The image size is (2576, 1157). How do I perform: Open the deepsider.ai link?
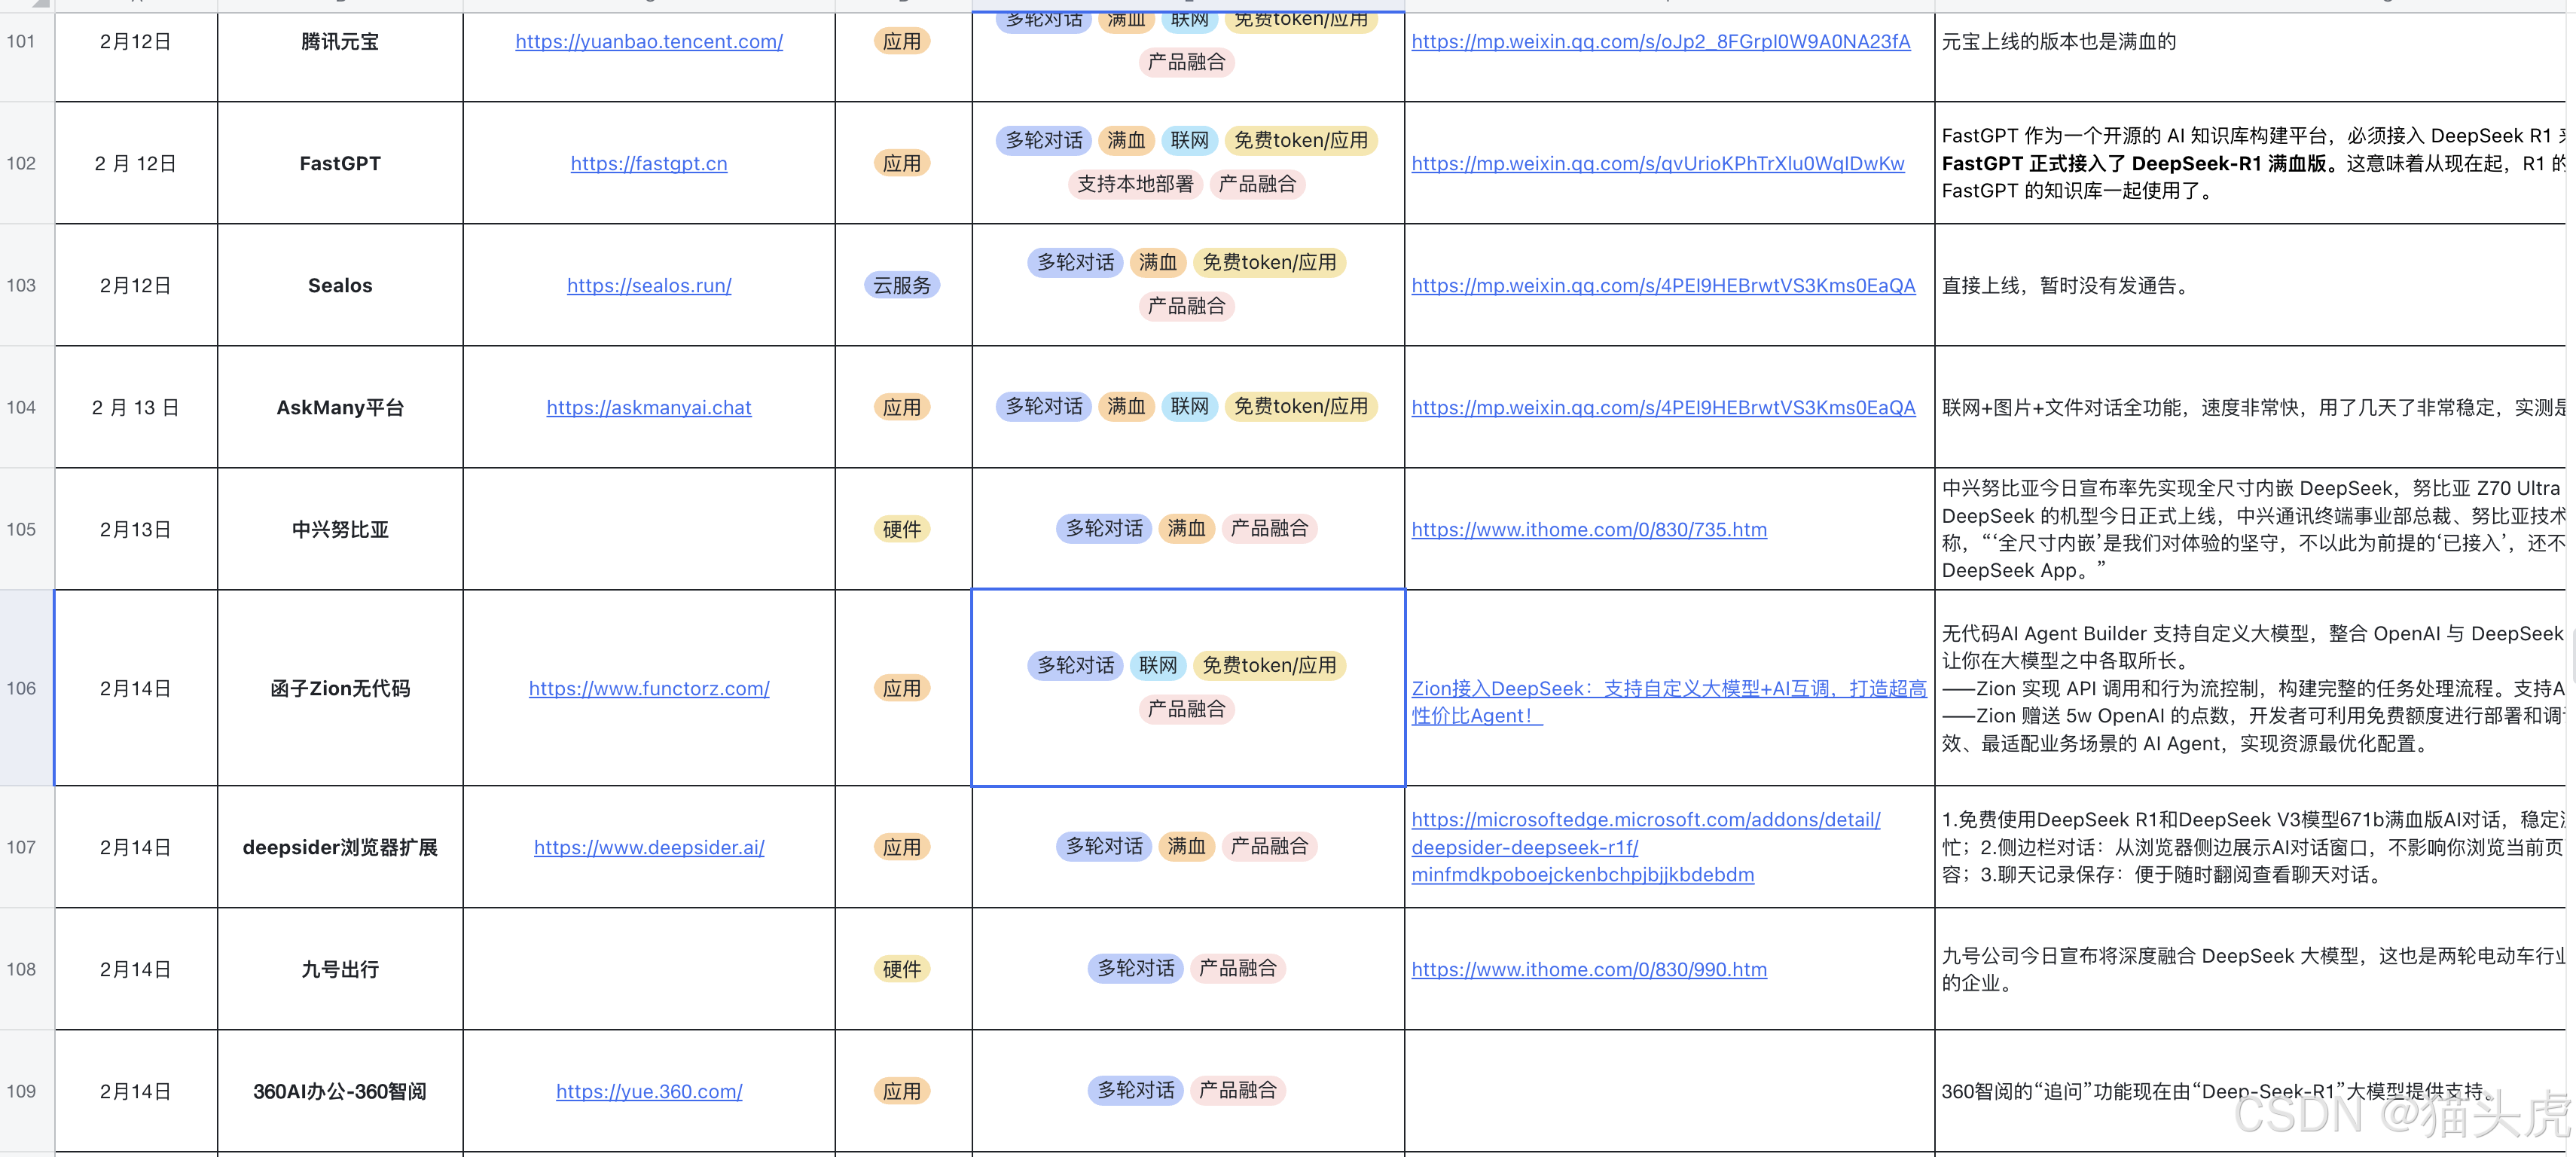[x=649, y=848]
